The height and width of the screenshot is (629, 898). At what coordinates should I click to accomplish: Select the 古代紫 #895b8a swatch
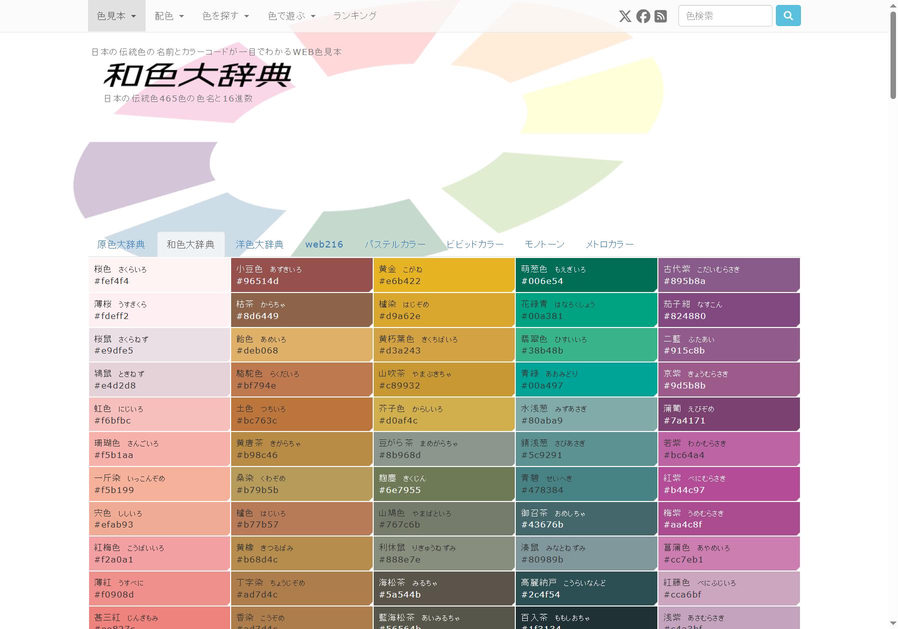pos(729,275)
